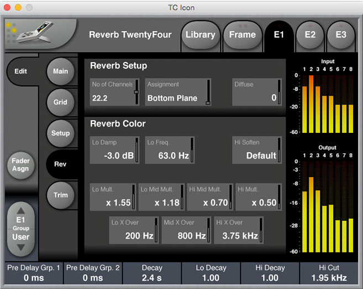Image resolution: width=363 pixels, height=289 pixels.
Task: Click the yellow minimize window button
Action: (18, 7)
